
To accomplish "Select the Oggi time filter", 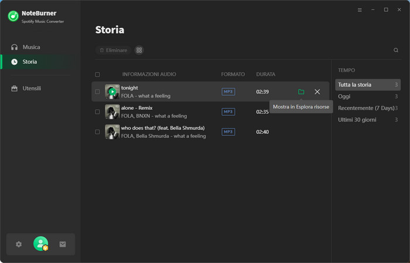I will [368, 96].
